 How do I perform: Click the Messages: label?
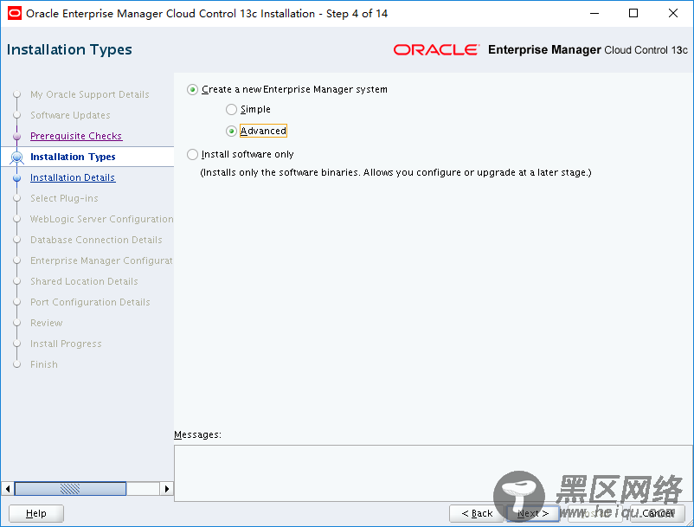197,435
